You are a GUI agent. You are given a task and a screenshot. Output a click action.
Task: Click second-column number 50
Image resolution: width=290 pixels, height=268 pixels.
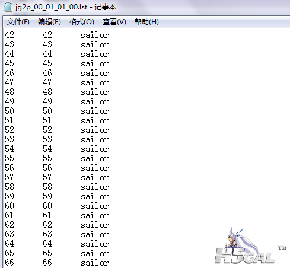point(47,111)
